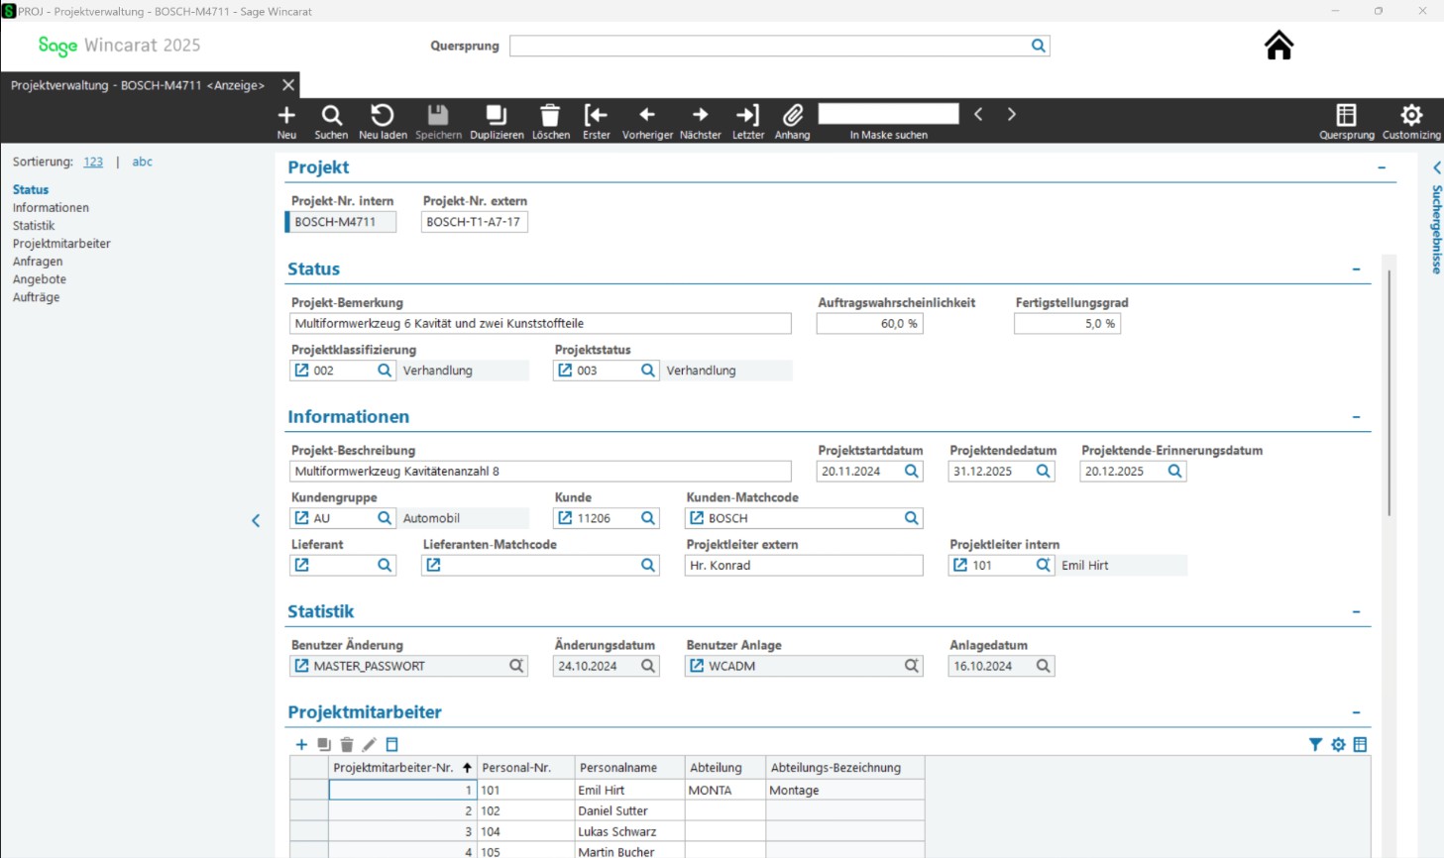Go to home screen via house icon
The width and height of the screenshot is (1444, 858).
[1278, 46]
